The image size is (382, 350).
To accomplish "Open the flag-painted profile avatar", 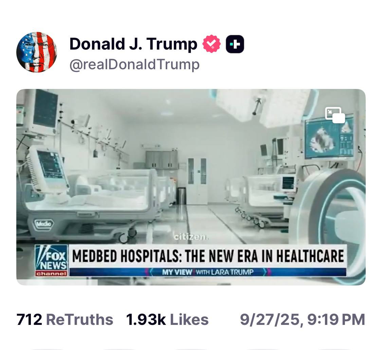I will (37, 52).
